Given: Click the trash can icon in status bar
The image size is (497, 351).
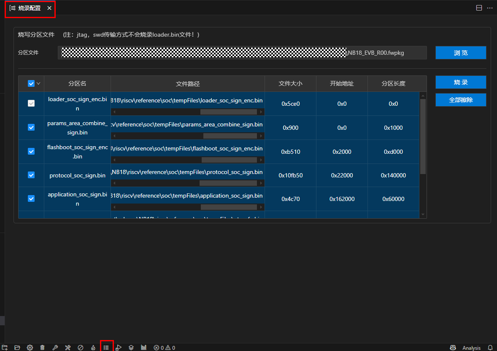Looking at the screenshot, I should [43, 348].
